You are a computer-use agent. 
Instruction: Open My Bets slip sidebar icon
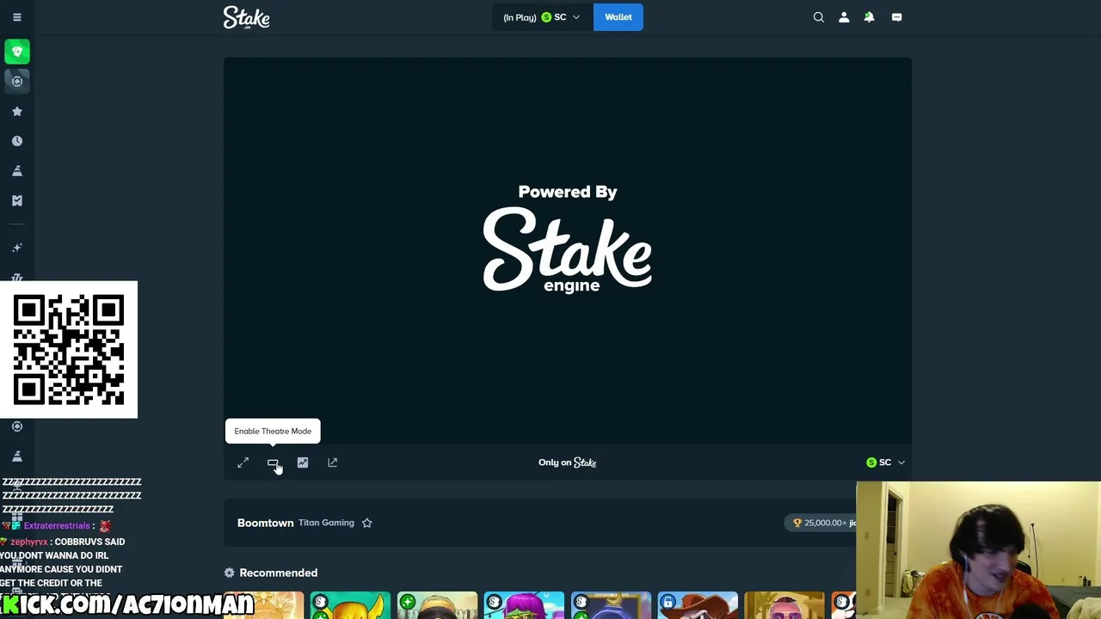[17, 200]
